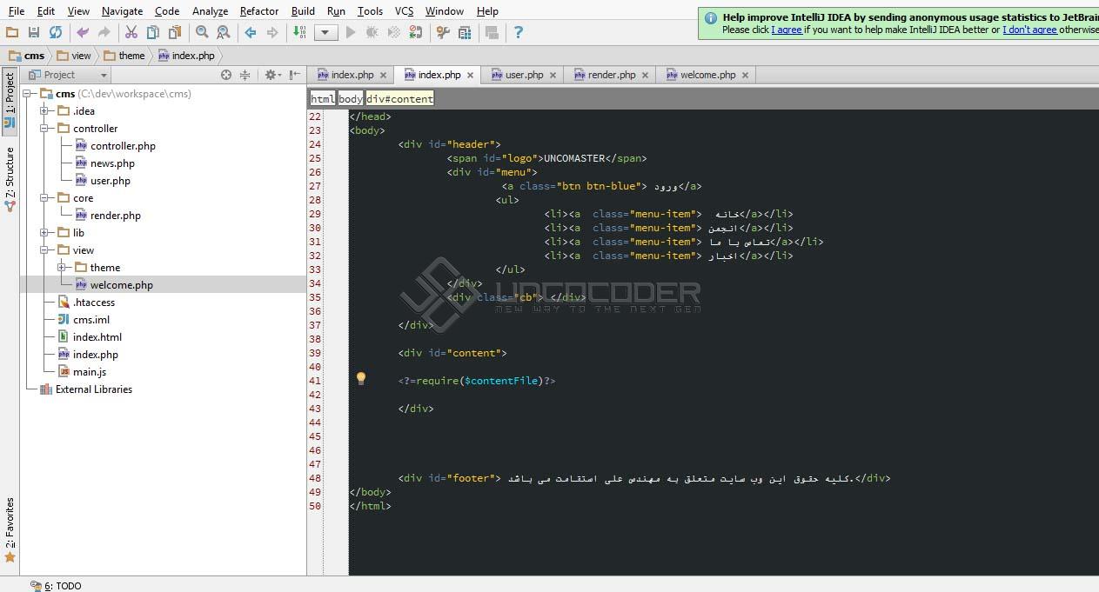Screen dimensions: 1099x592
Task: Open the 6: TODO tool window
Action: click(x=56, y=586)
